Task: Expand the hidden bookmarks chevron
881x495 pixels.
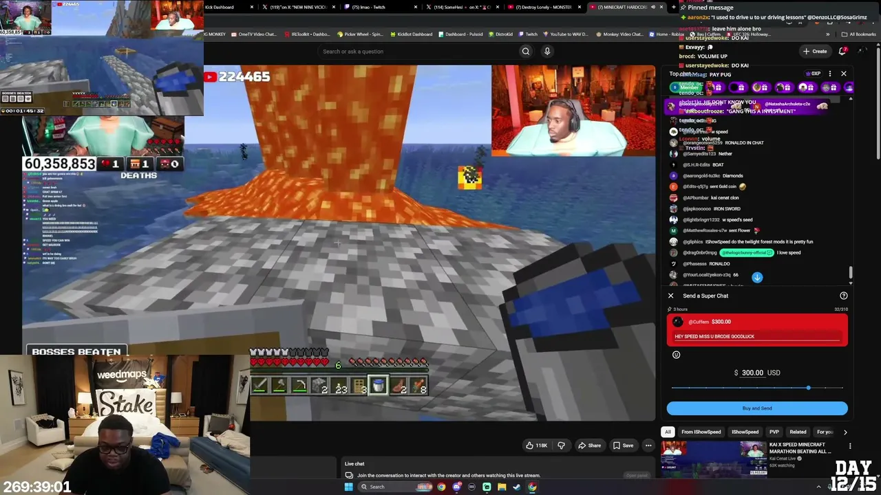Action: tap(828, 34)
